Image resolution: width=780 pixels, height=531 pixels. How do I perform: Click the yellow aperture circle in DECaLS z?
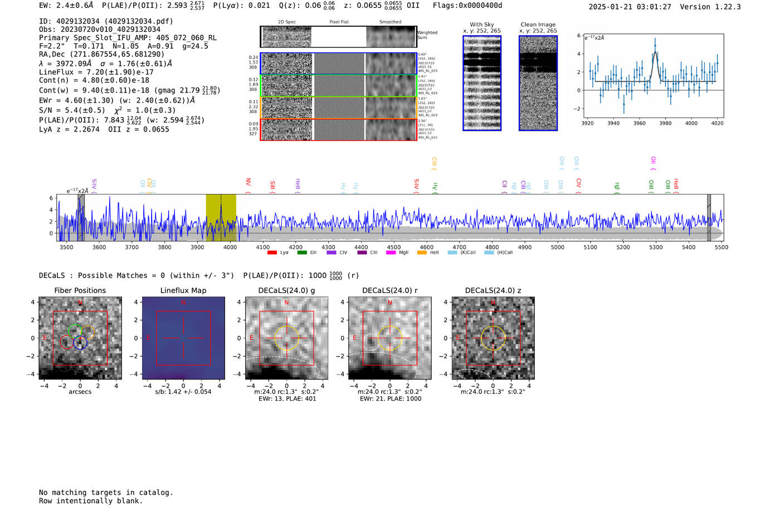(493, 338)
